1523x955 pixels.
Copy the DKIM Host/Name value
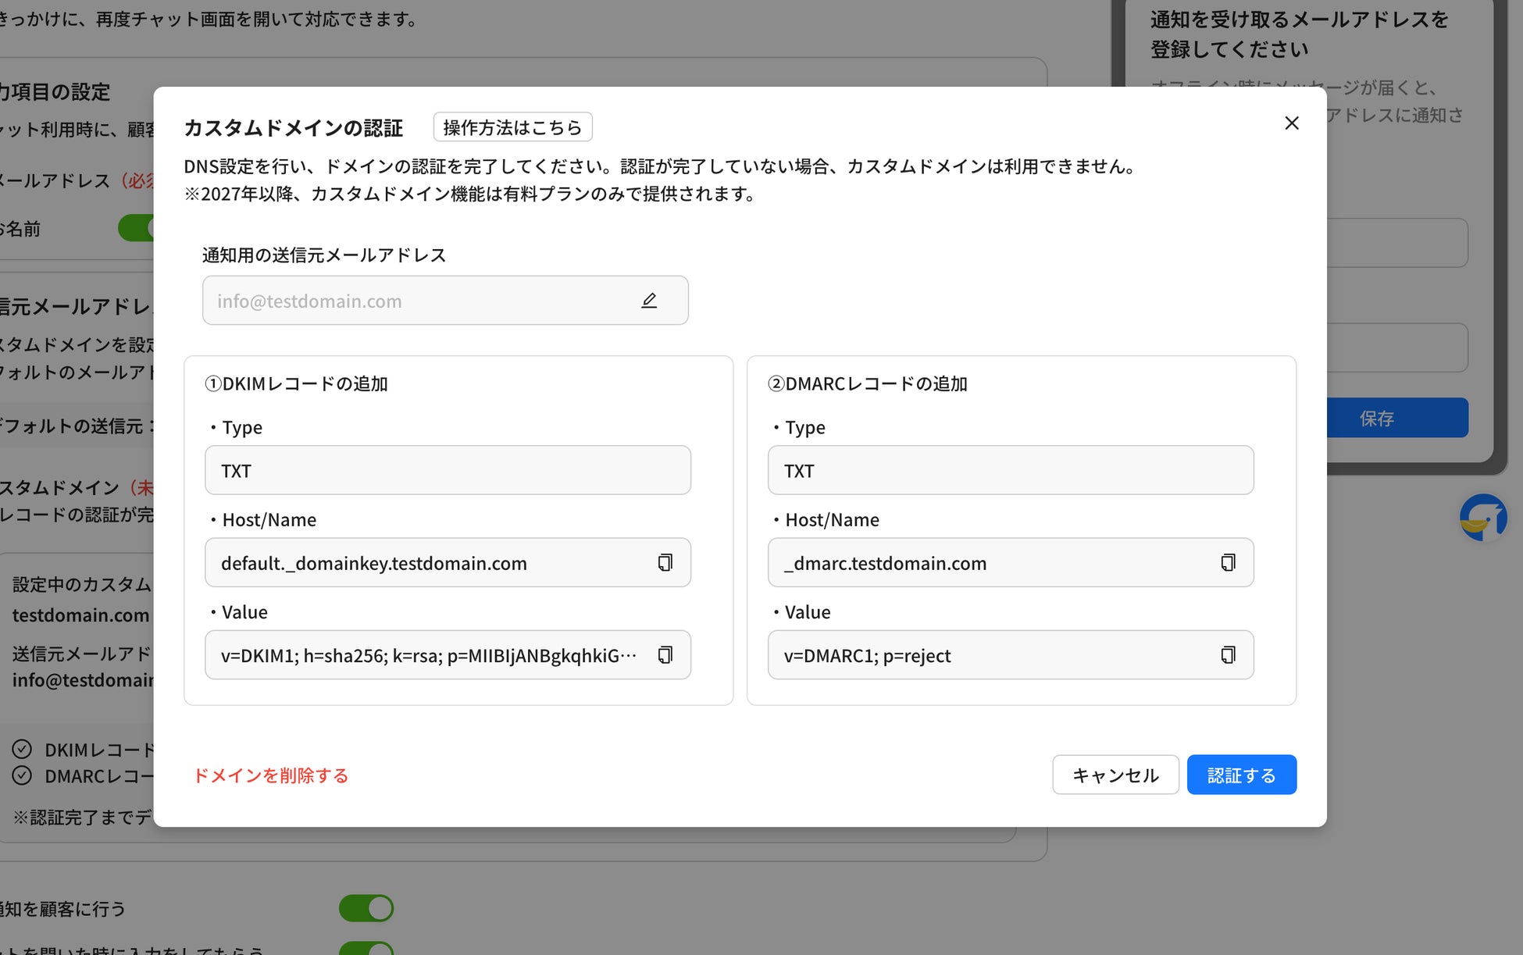[665, 563]
